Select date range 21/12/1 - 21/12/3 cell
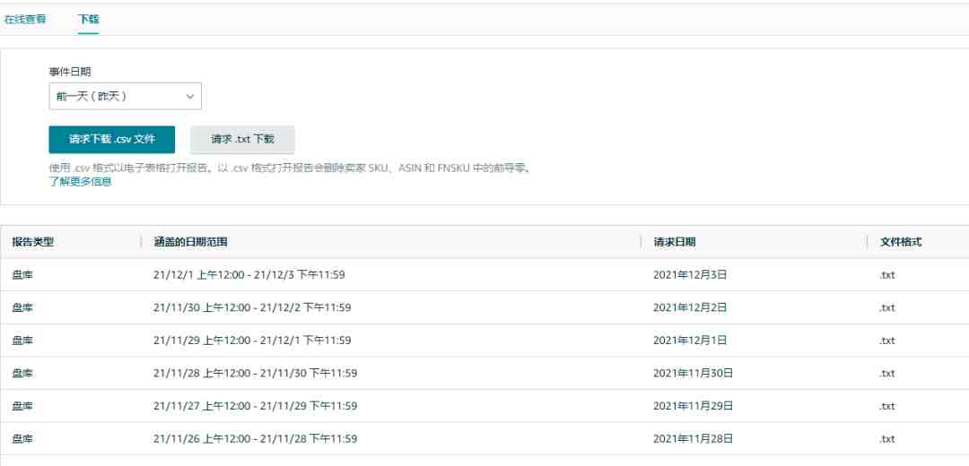The image size is (969, 466). click(249, 274)
